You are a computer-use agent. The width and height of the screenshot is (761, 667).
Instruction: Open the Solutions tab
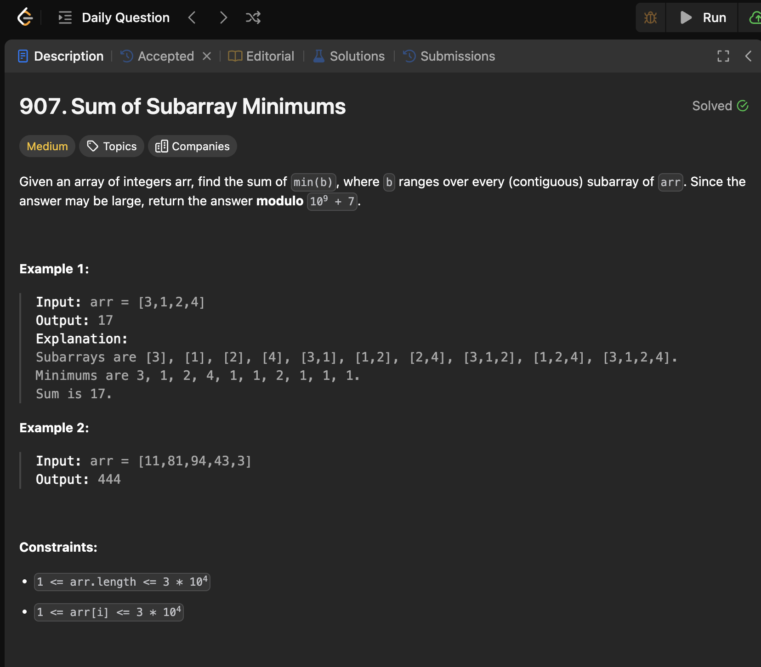(349, 56)
